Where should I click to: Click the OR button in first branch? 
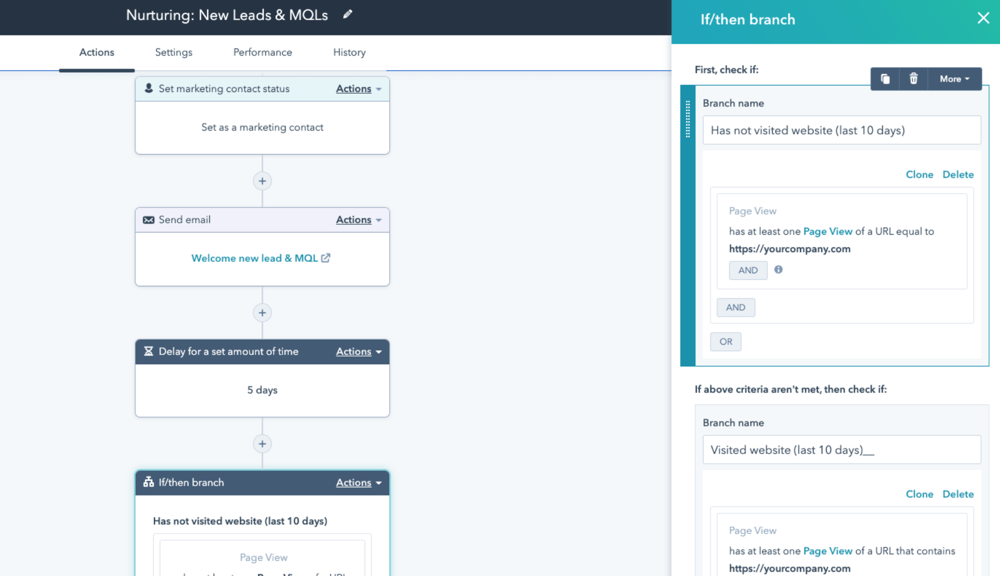pyautogui.click(x=725, y=341)
